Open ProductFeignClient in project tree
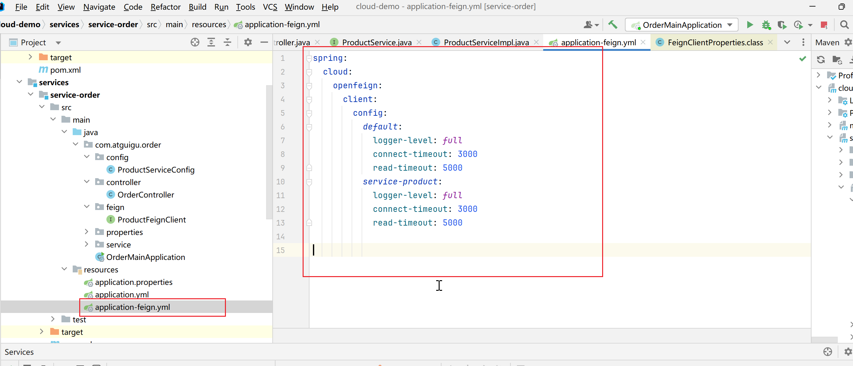Screen dimensions: 853x366 (x=151, y=220)
